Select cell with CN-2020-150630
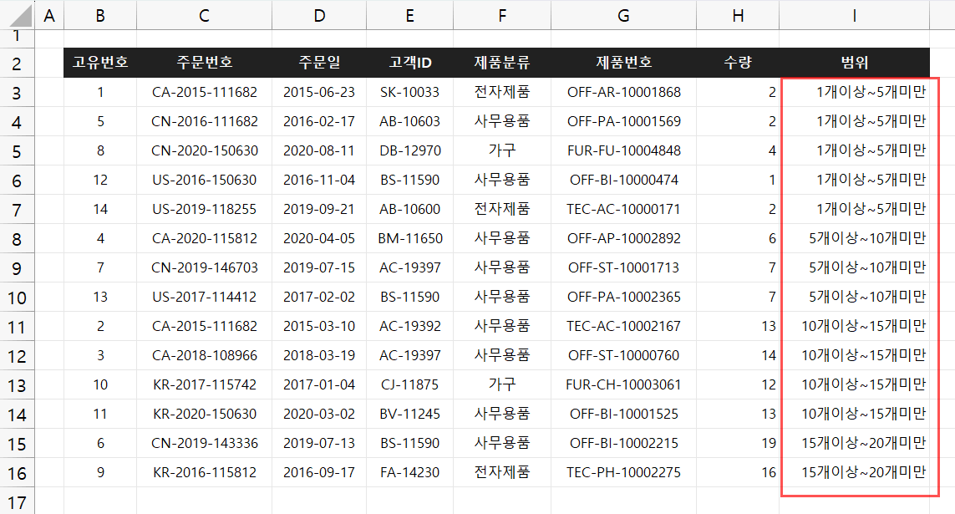The image size is (955, 514). pyautogui.click(x=204, y=151)
